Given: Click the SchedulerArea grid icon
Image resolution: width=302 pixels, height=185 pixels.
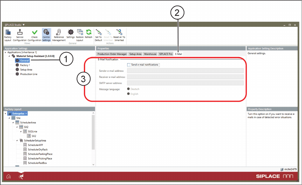Looking at the screenshot, I should click(17, 122).
